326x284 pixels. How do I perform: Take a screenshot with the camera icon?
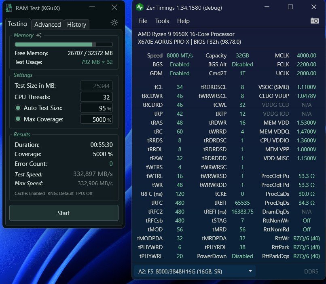[x=315, y=21]
